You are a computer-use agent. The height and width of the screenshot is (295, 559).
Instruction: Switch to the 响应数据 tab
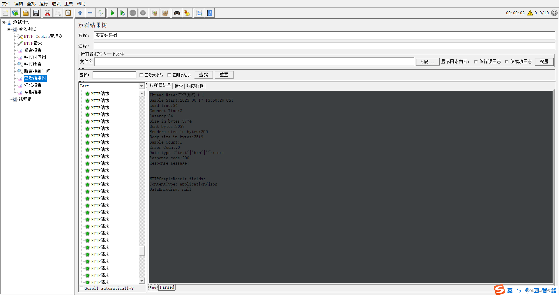(195, 86)
